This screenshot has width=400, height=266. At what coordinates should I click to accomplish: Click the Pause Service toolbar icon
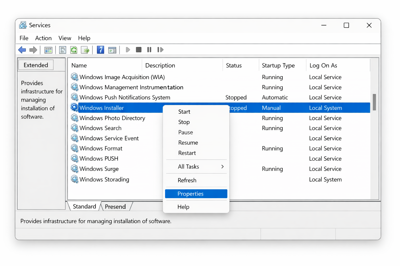pos(149,50)
